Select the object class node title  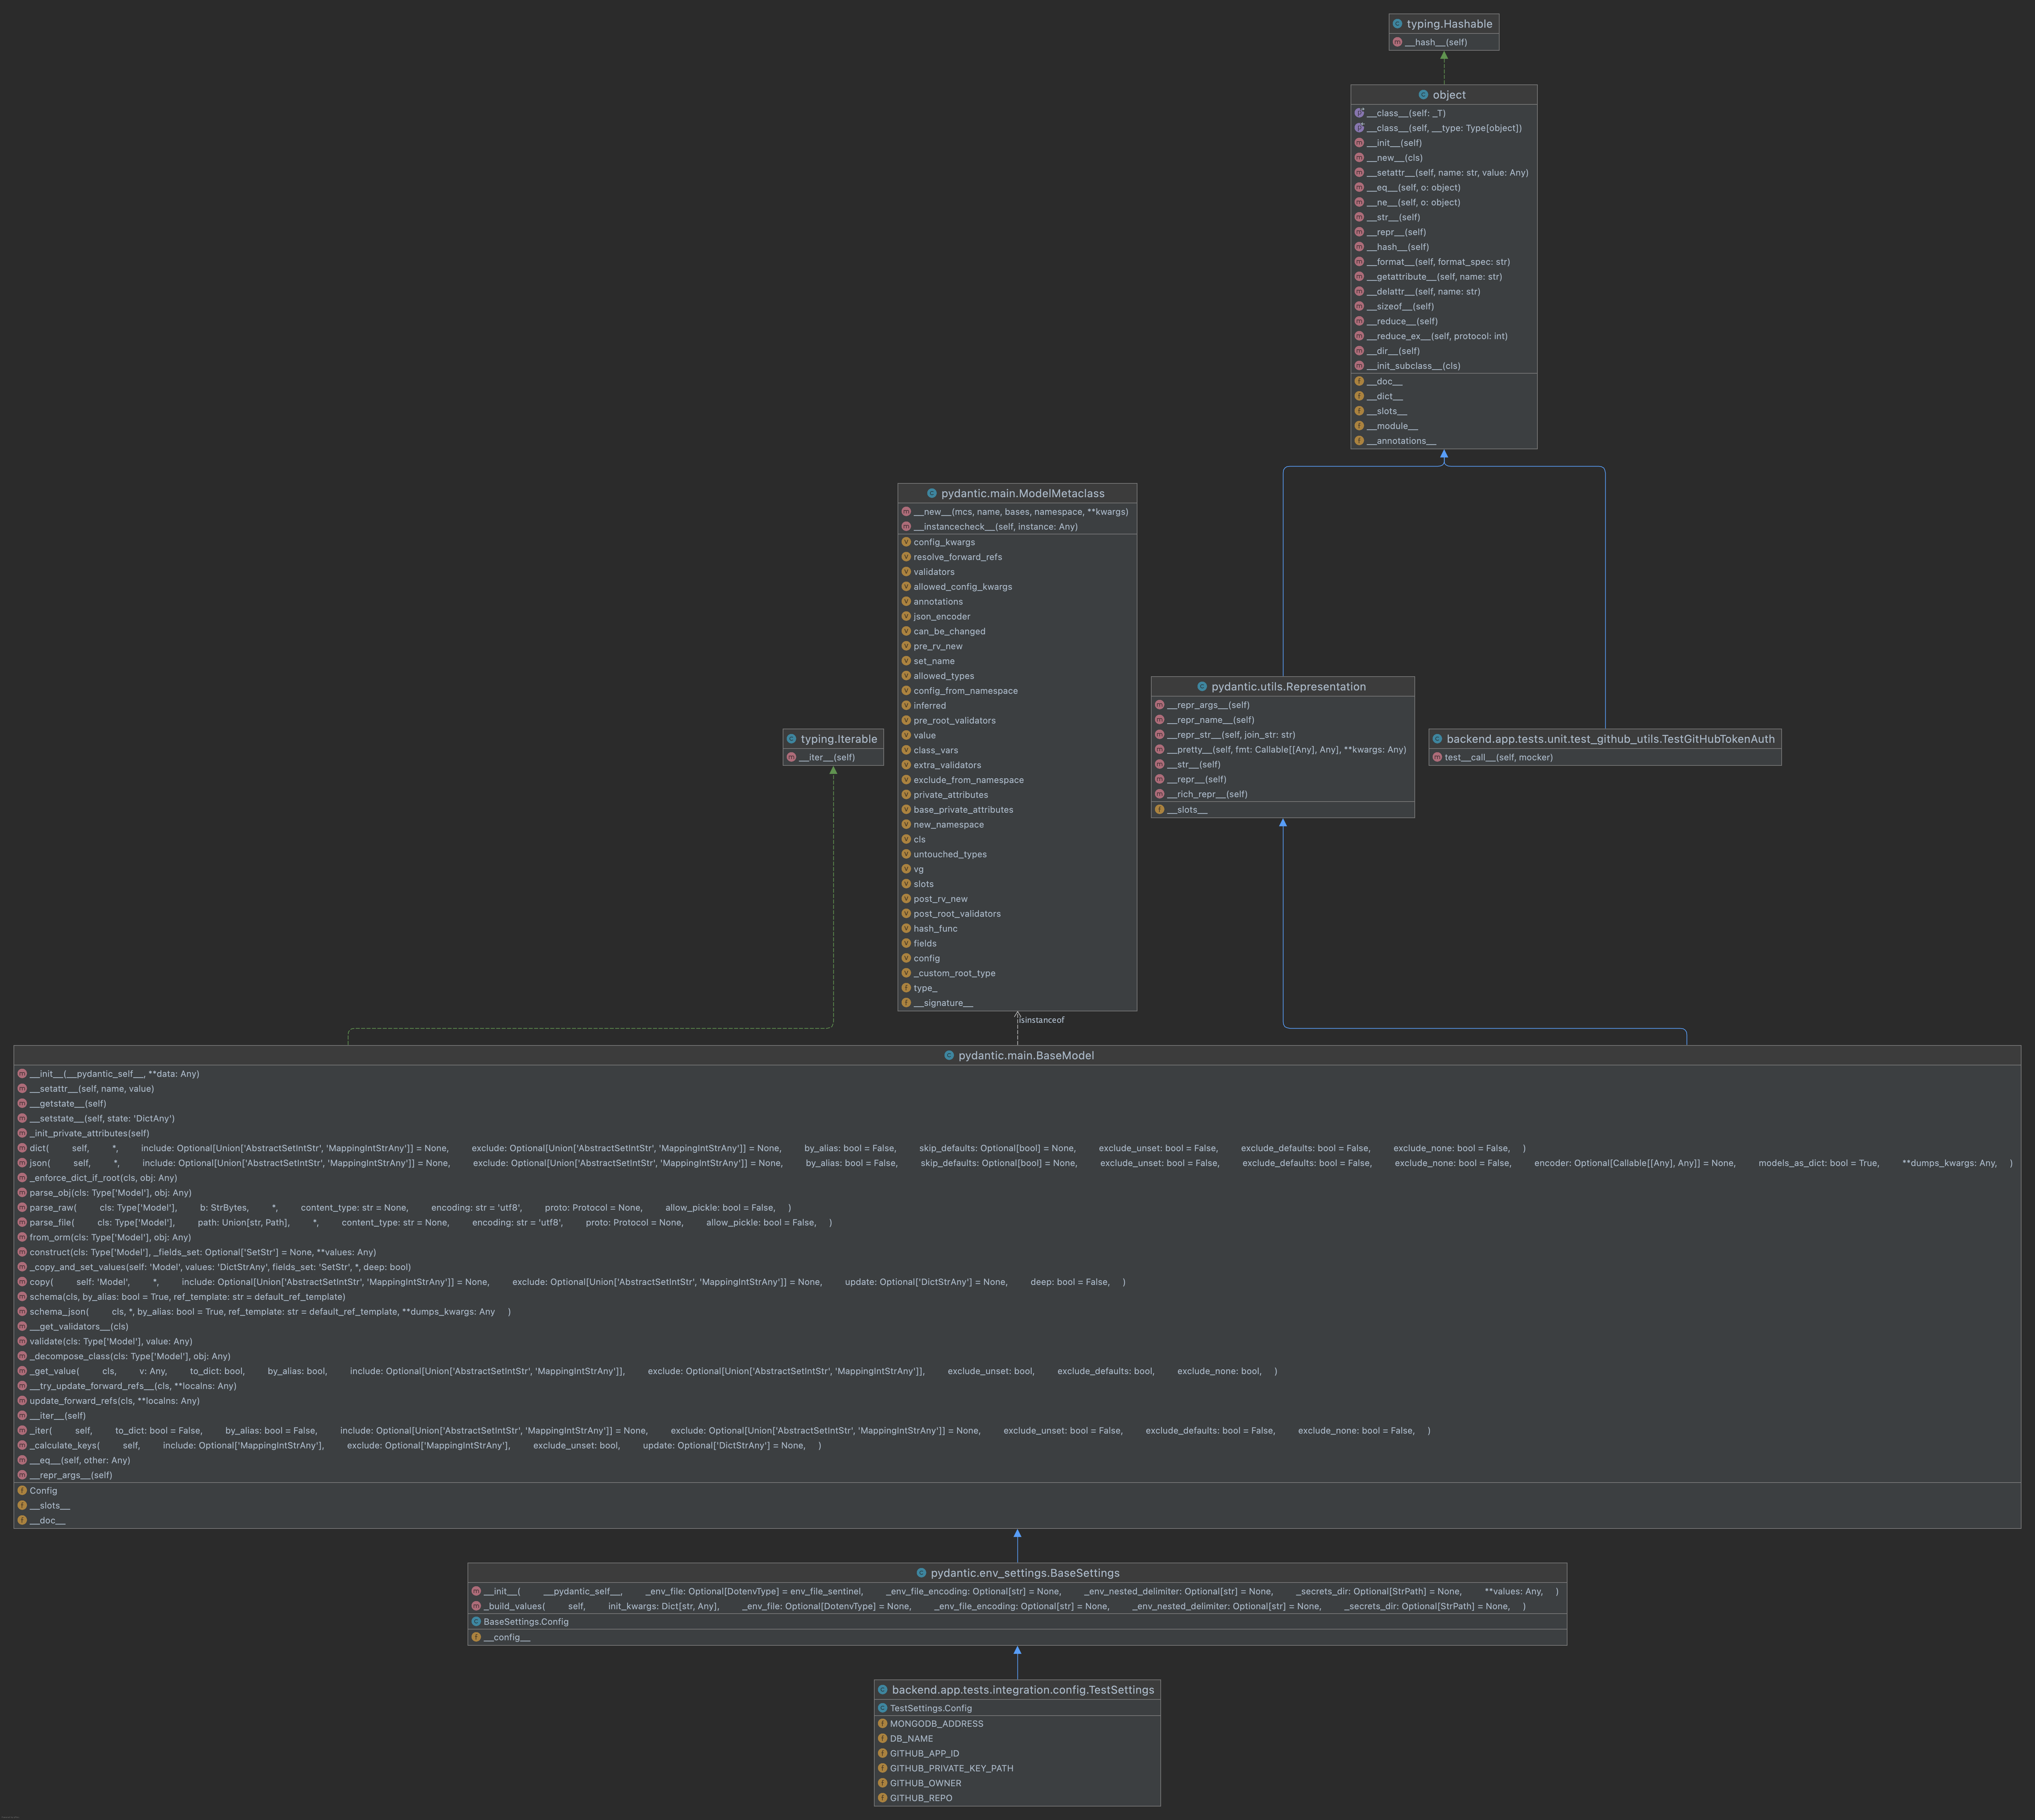coord(1449,95)
